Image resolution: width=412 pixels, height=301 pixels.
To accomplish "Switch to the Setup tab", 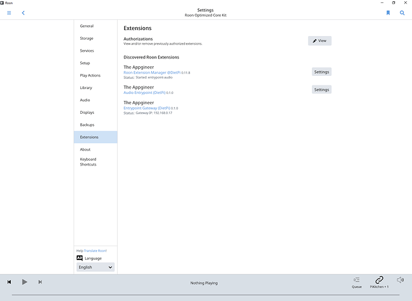I will pyautogui.click(x=95, y=63).
